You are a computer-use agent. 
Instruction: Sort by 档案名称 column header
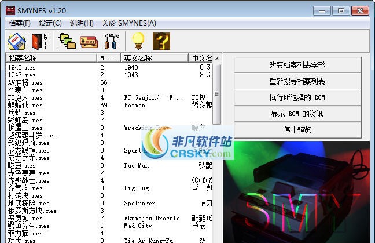tap(51, 58)
